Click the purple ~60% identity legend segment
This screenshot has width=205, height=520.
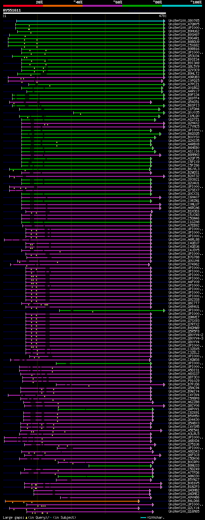(x=102, y=5)
